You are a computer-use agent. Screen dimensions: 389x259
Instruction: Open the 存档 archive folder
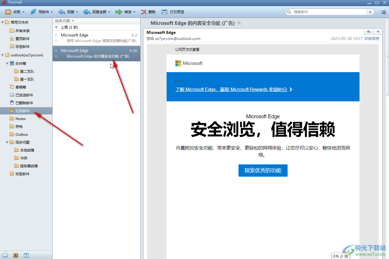click(x=19, y=126)
